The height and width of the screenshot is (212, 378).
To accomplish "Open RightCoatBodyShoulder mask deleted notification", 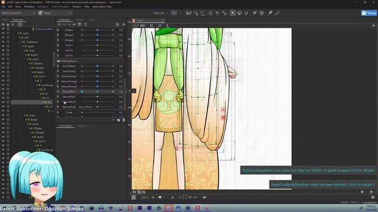I will click(x=323, y=184).
